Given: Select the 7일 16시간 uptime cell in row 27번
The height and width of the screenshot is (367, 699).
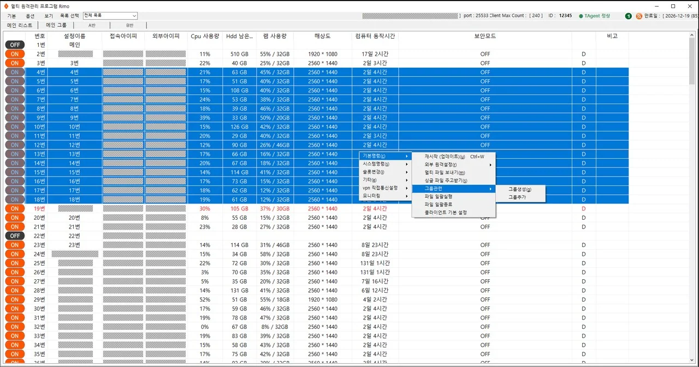Looking at the screenshot, I should (375, 281).
